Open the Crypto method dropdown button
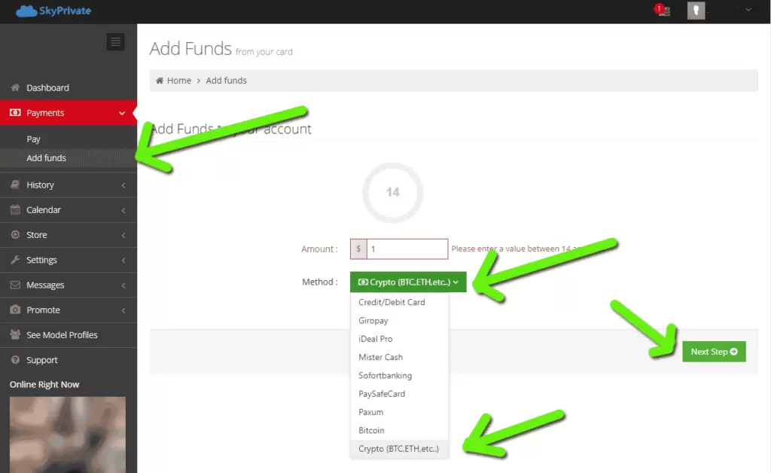Viewport: 771px width, 473px height. pos(408,282)
